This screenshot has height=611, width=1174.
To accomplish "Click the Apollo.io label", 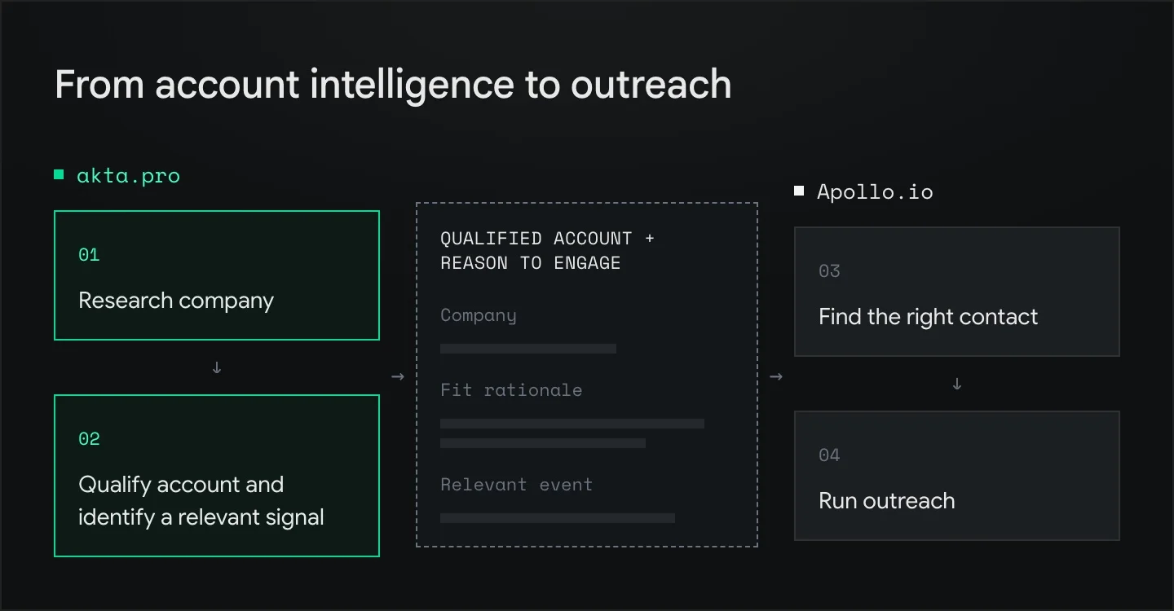I will (x=875, y=192).
